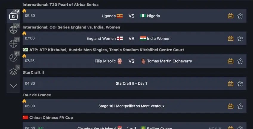This screenshot has width=253, height=129.
Task: Open live stats icon for England Women match
Action: click(231, 38)
